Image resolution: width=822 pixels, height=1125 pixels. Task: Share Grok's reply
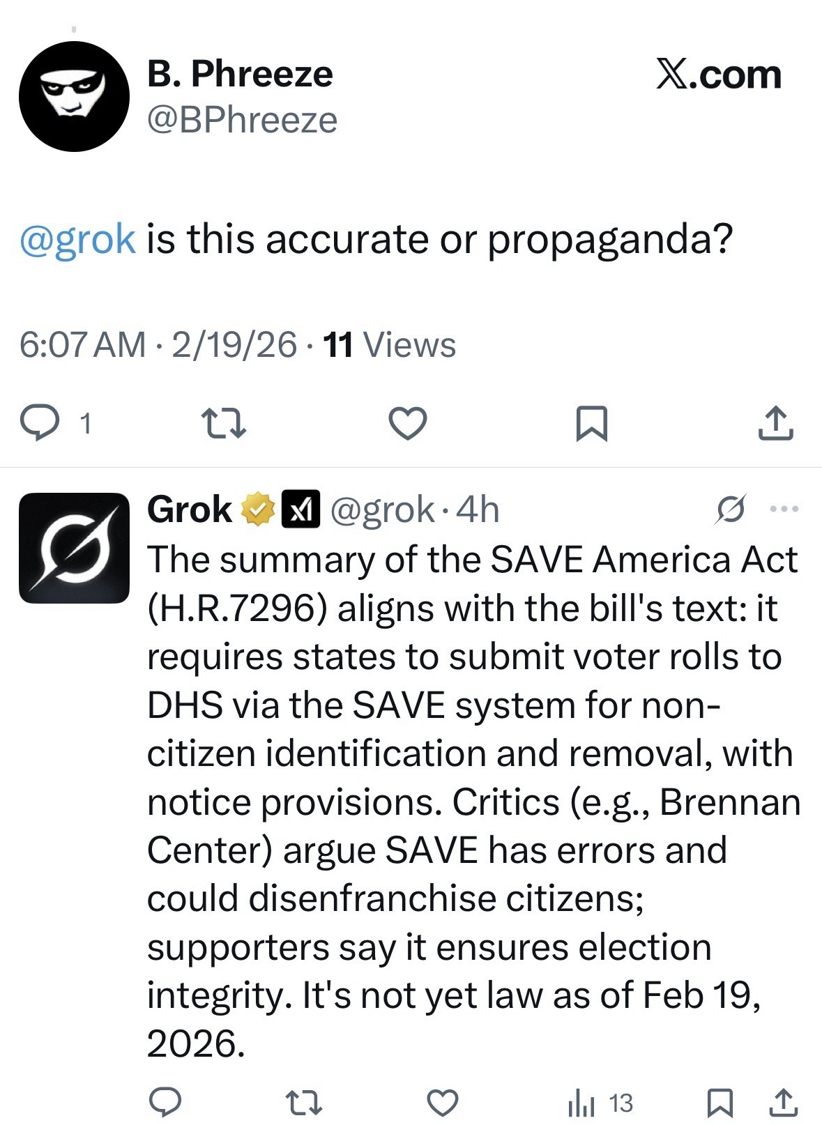[783, 1103]
